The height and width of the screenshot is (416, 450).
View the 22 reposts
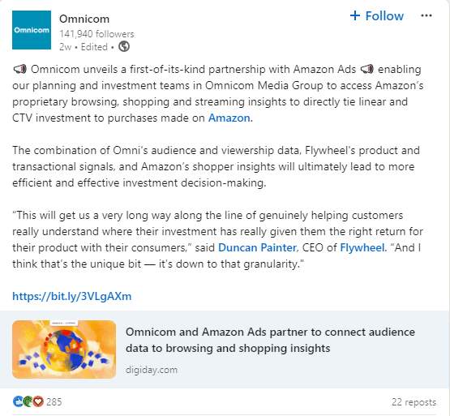tap(414, 402)
